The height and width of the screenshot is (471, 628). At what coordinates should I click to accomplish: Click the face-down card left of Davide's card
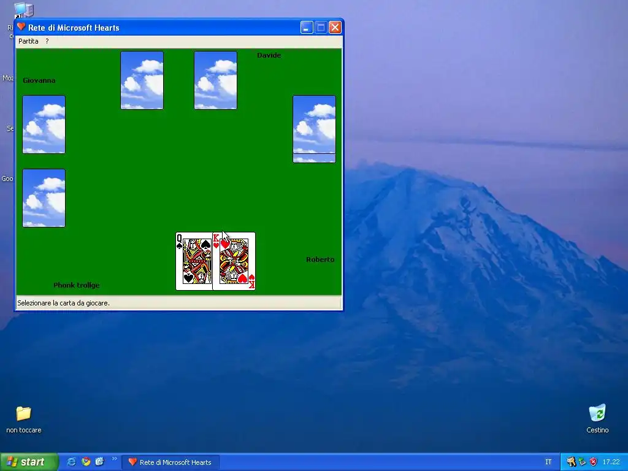[142, 80]
